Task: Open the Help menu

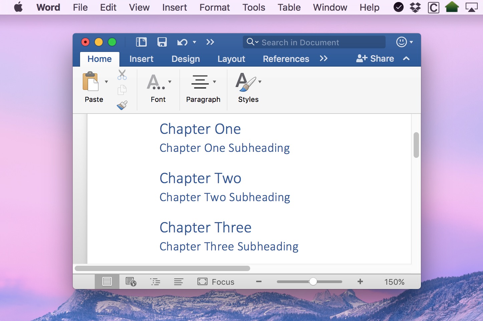Action: point(370,7)
